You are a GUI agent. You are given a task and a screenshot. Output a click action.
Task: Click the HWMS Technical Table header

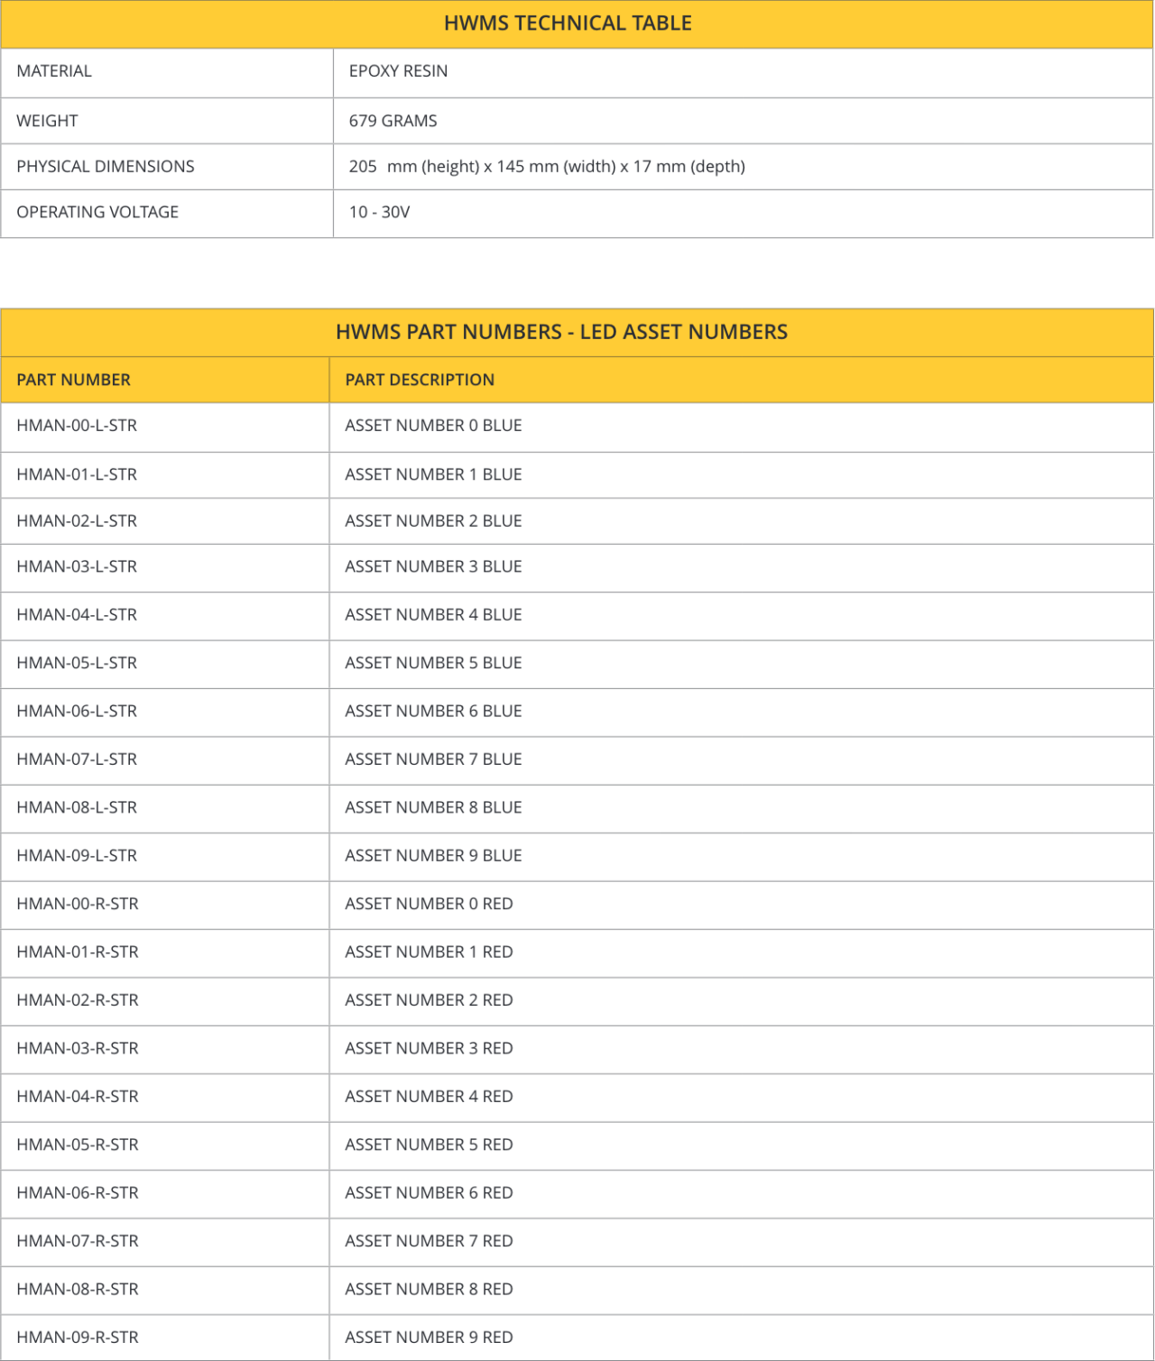[x=568, y=23]
